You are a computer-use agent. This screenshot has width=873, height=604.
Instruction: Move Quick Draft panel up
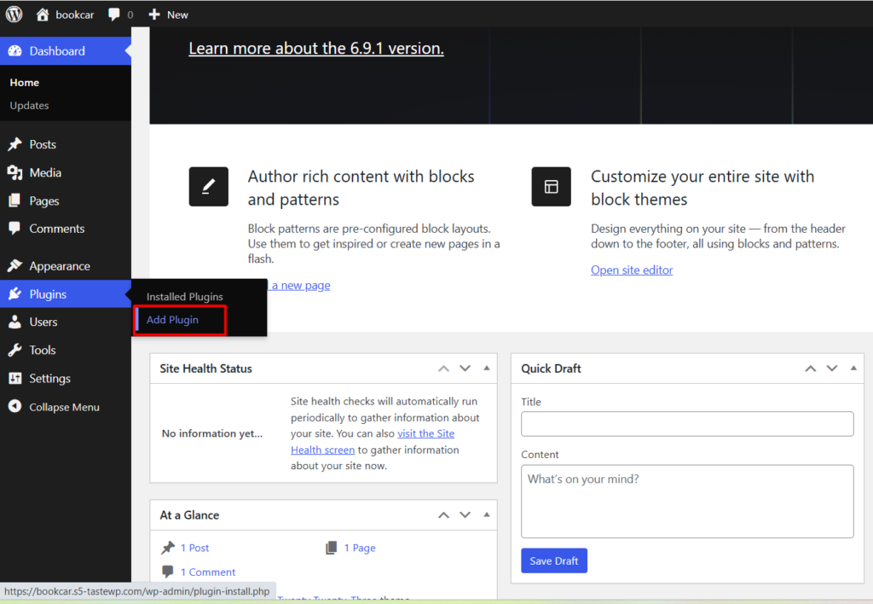(x=811, y=369)
